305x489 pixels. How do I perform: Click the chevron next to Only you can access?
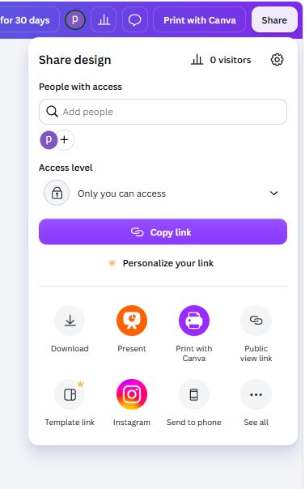[x=273, y=193]
